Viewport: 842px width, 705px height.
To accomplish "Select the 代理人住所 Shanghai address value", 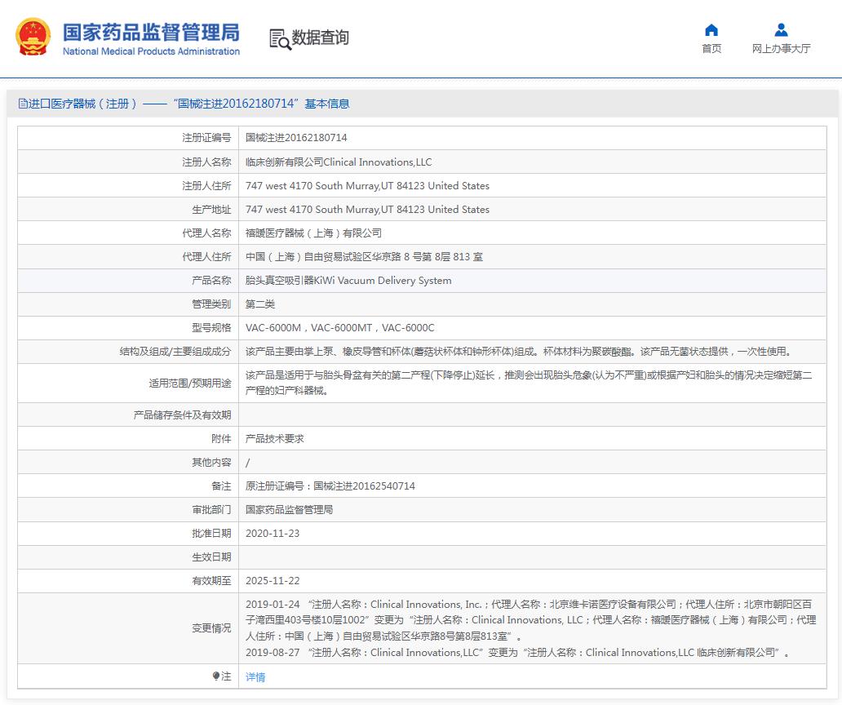I will pyautogui.click(x=364, y=256).
